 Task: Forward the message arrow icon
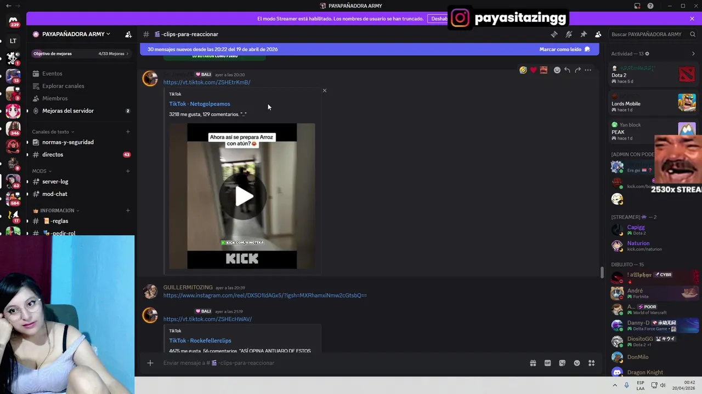click(x=578, y=70)
